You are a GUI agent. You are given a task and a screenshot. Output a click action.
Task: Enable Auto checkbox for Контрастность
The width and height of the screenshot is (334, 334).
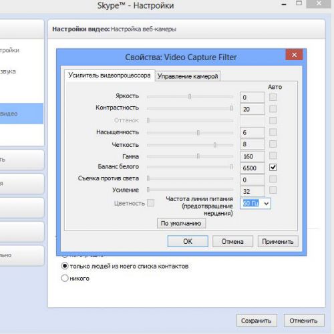(273, 109)
